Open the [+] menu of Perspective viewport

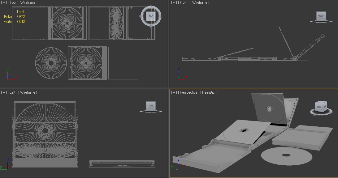(x=174, y=92)
